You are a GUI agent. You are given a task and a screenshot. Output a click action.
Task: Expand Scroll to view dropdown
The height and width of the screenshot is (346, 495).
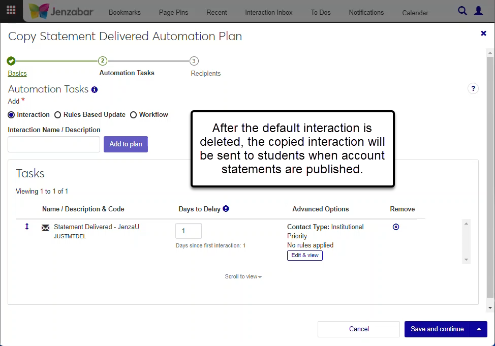(x=243, y=277)
